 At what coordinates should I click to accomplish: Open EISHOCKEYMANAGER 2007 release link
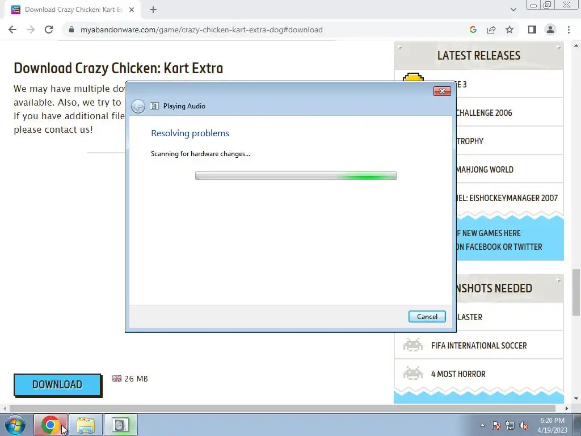tap(507, 198)
